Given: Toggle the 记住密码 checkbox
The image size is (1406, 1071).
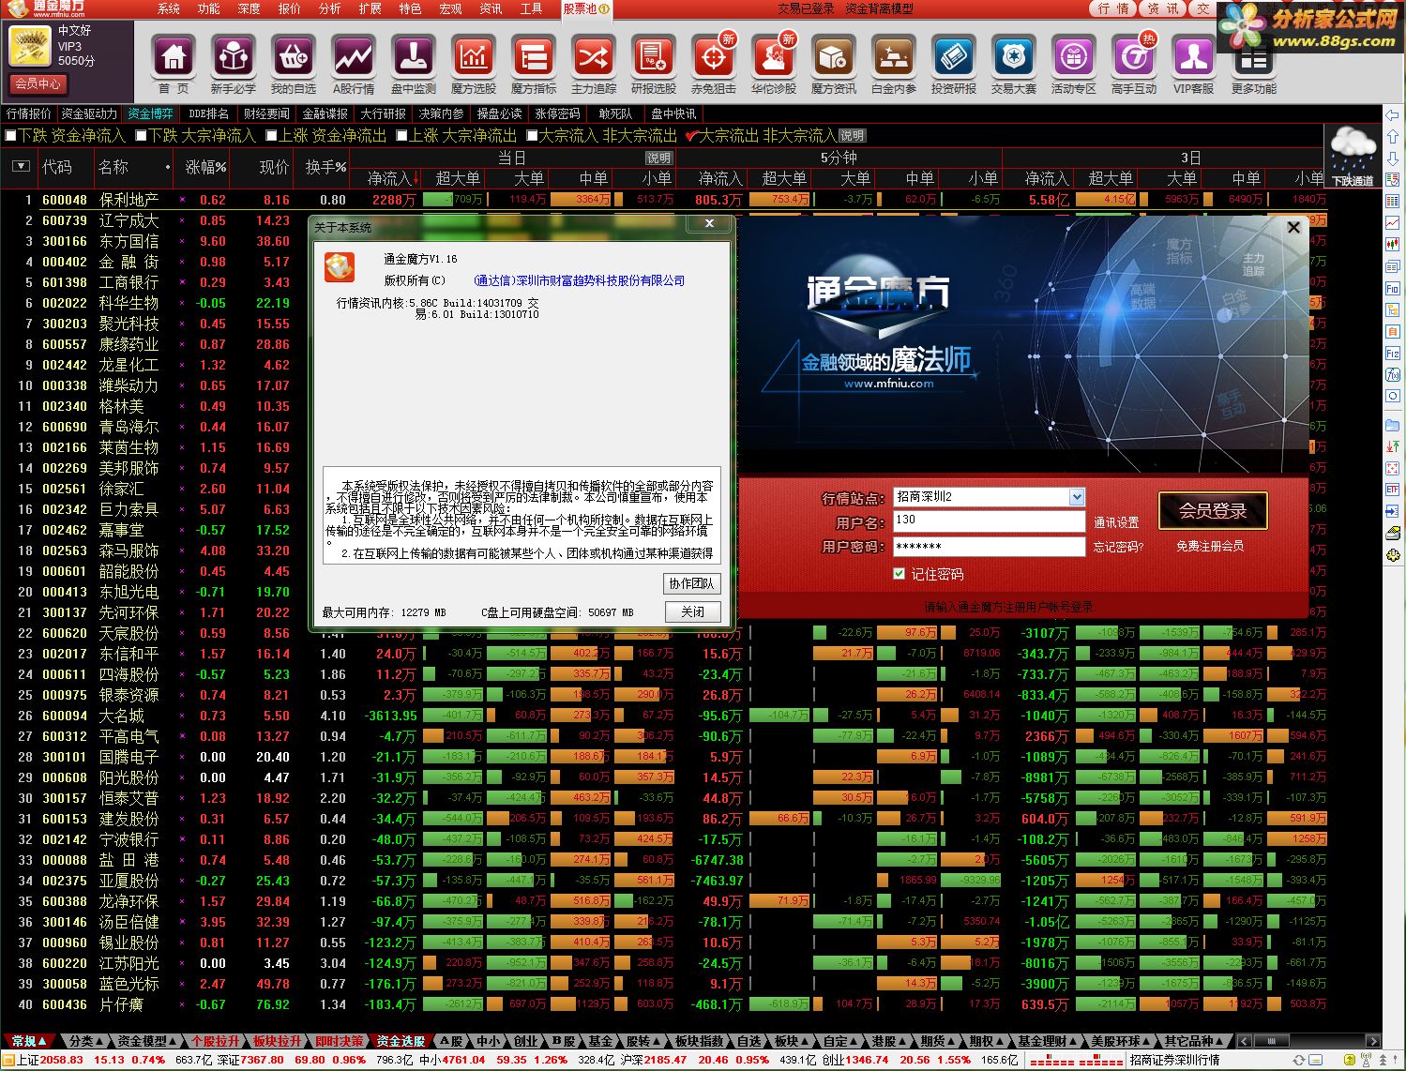Looking at the screenshot, I should point(900,574).
